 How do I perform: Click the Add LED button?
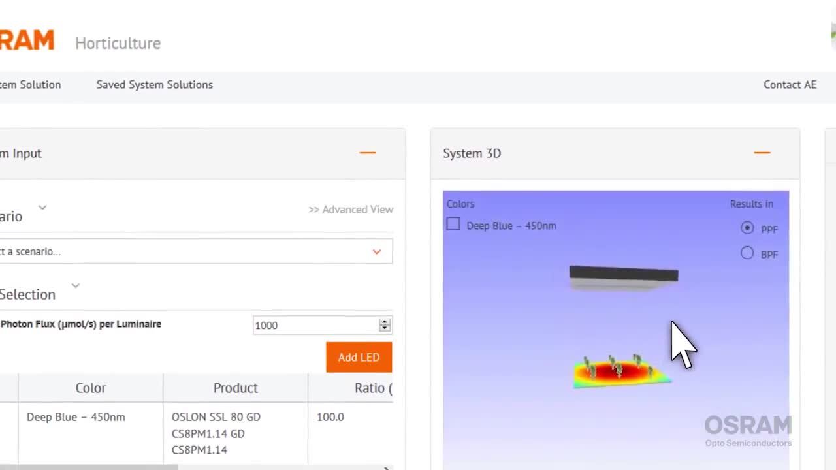[359, 357]
